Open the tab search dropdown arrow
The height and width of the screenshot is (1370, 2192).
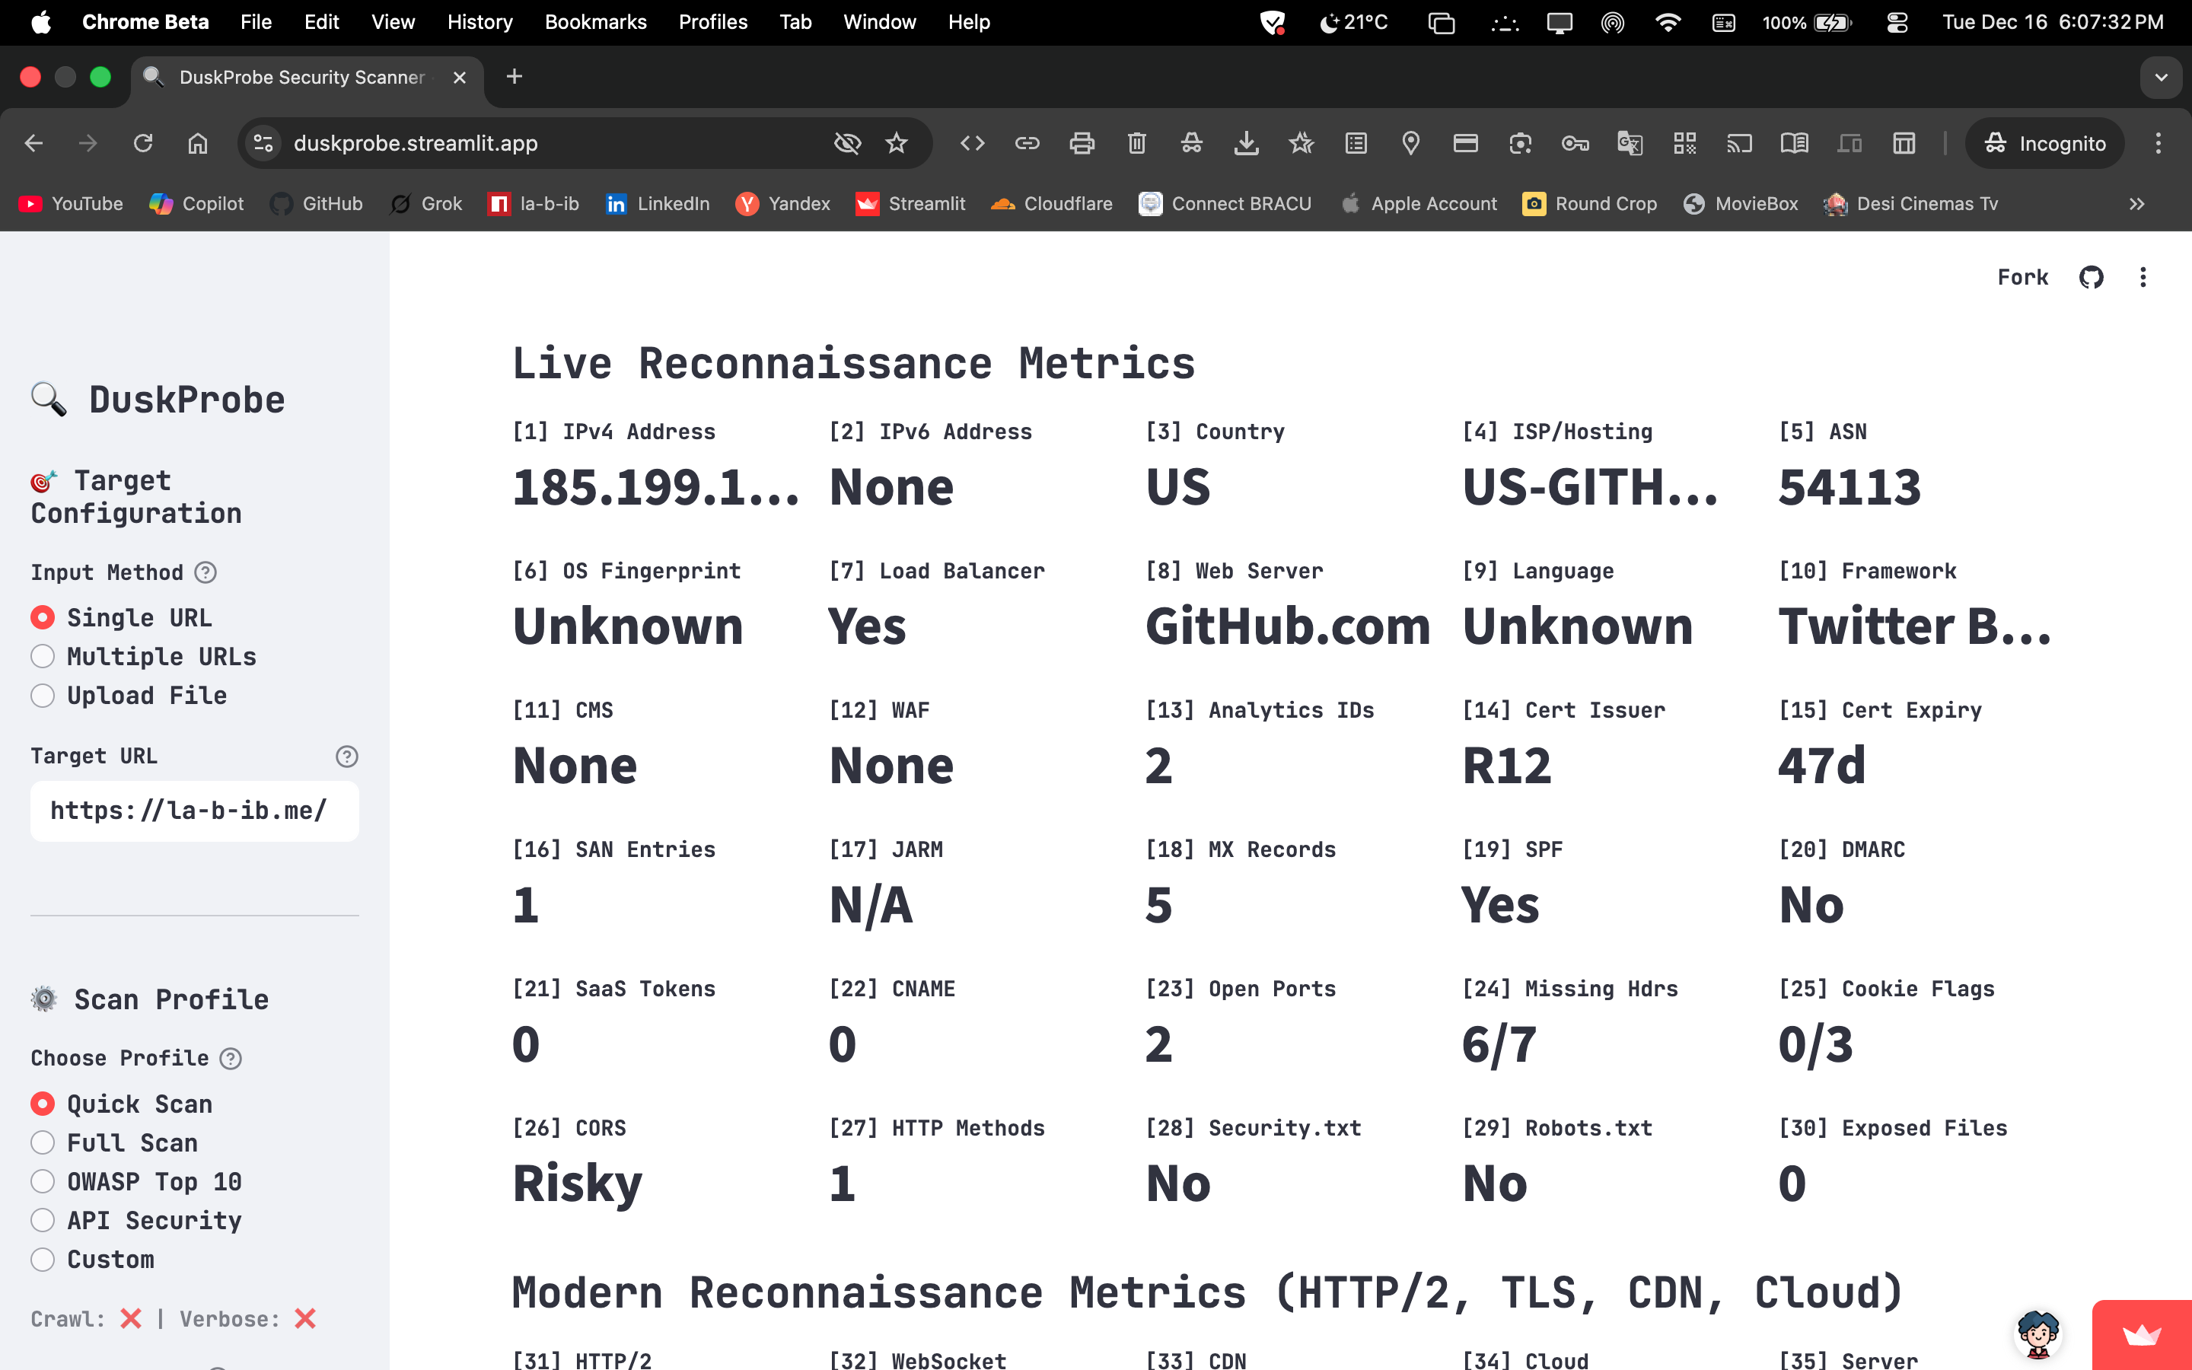[2162, 77]
